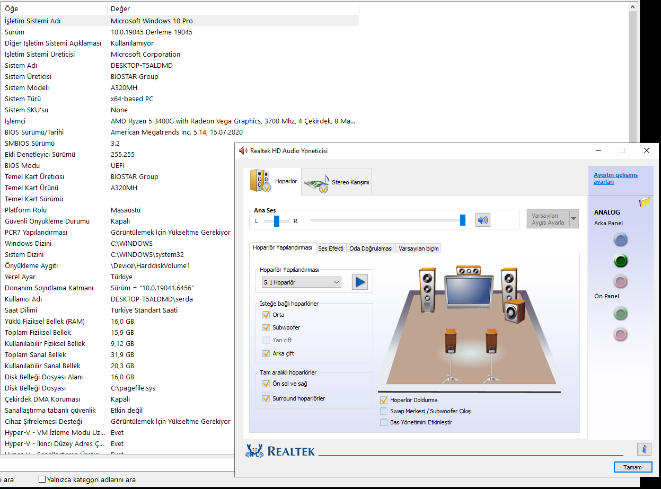The width and height of the screenshot is (661, 489).
Task: Adjust the L-R balance slider
Action: pyautogui.click(x=277, y=221)
